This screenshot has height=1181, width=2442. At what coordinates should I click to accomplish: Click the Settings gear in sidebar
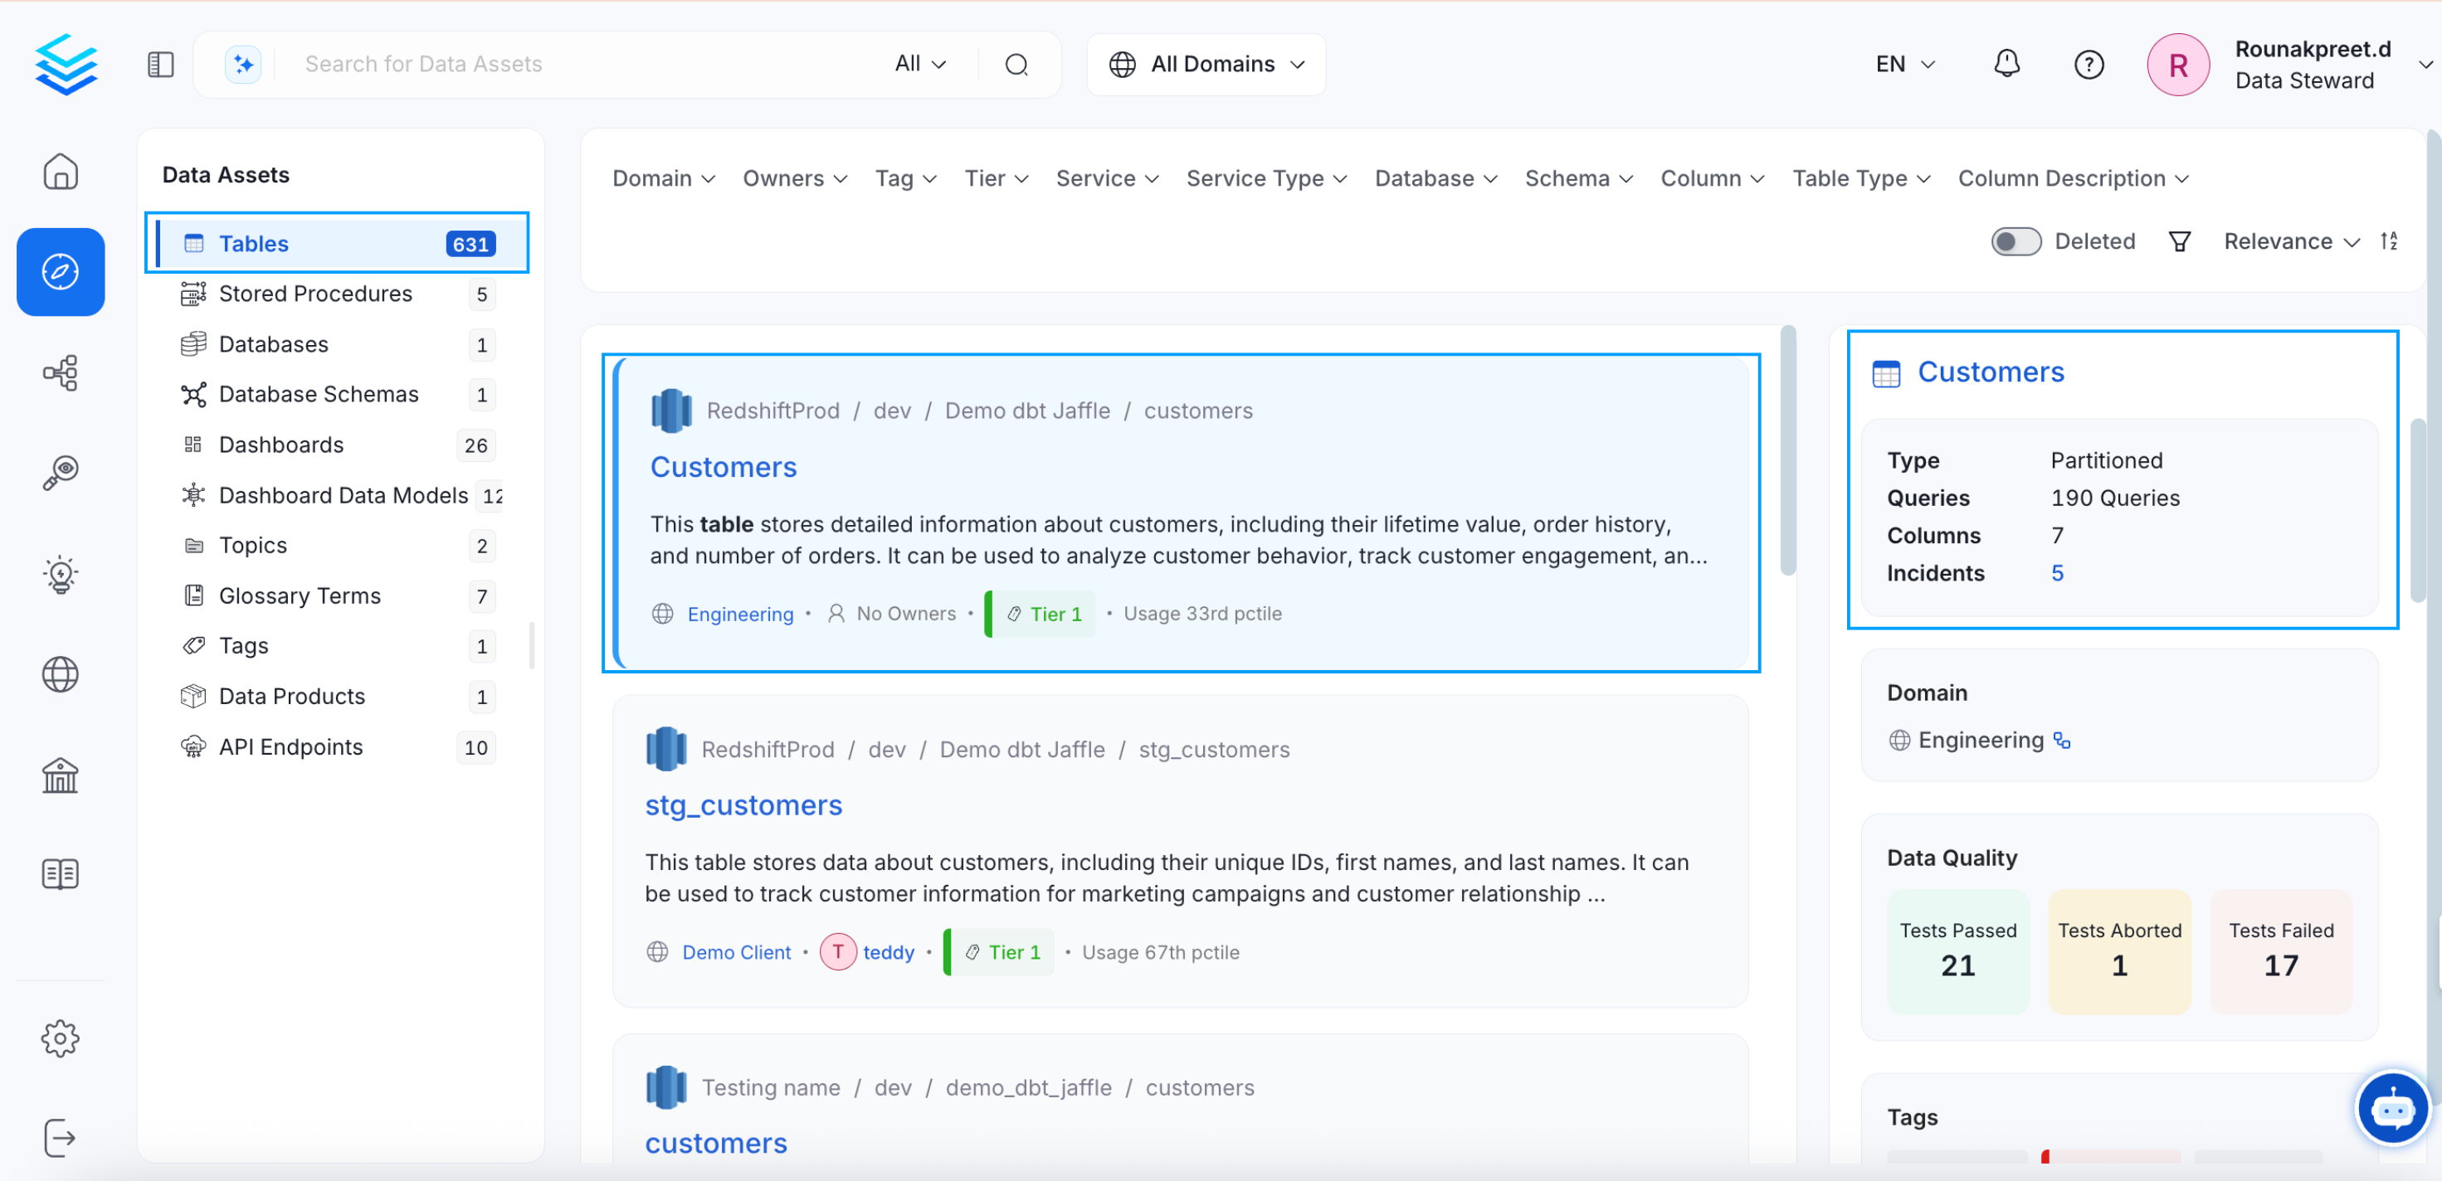[60, 1038]
